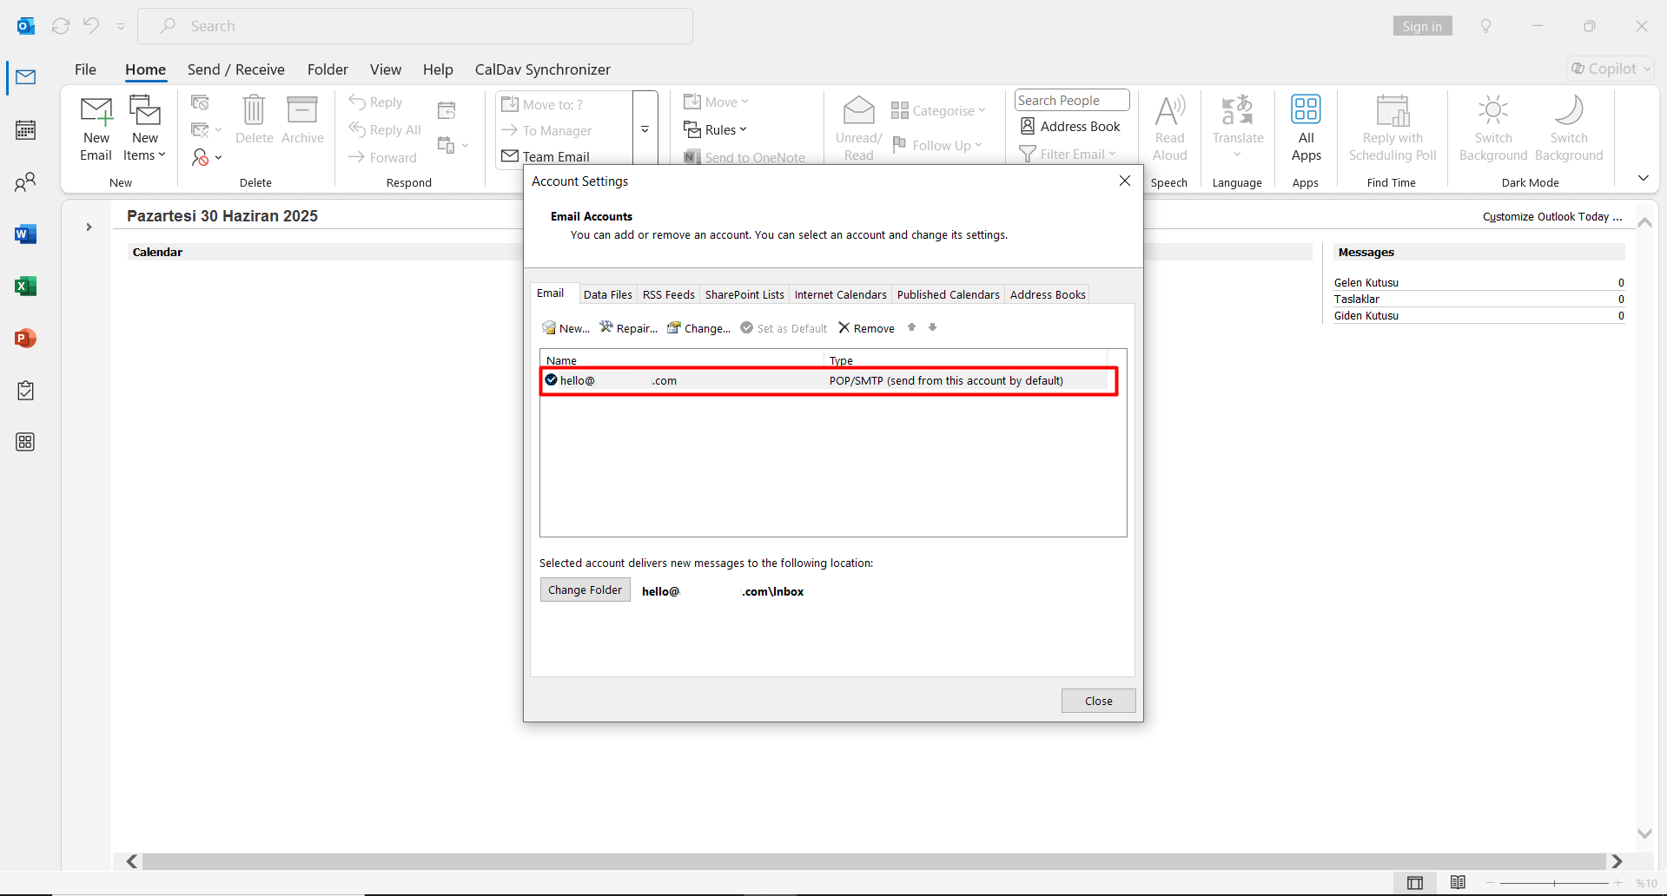Screen dimensions: 1667x896
Task: Expand the folder pane arrow
Action: click(x=89, y=227)
